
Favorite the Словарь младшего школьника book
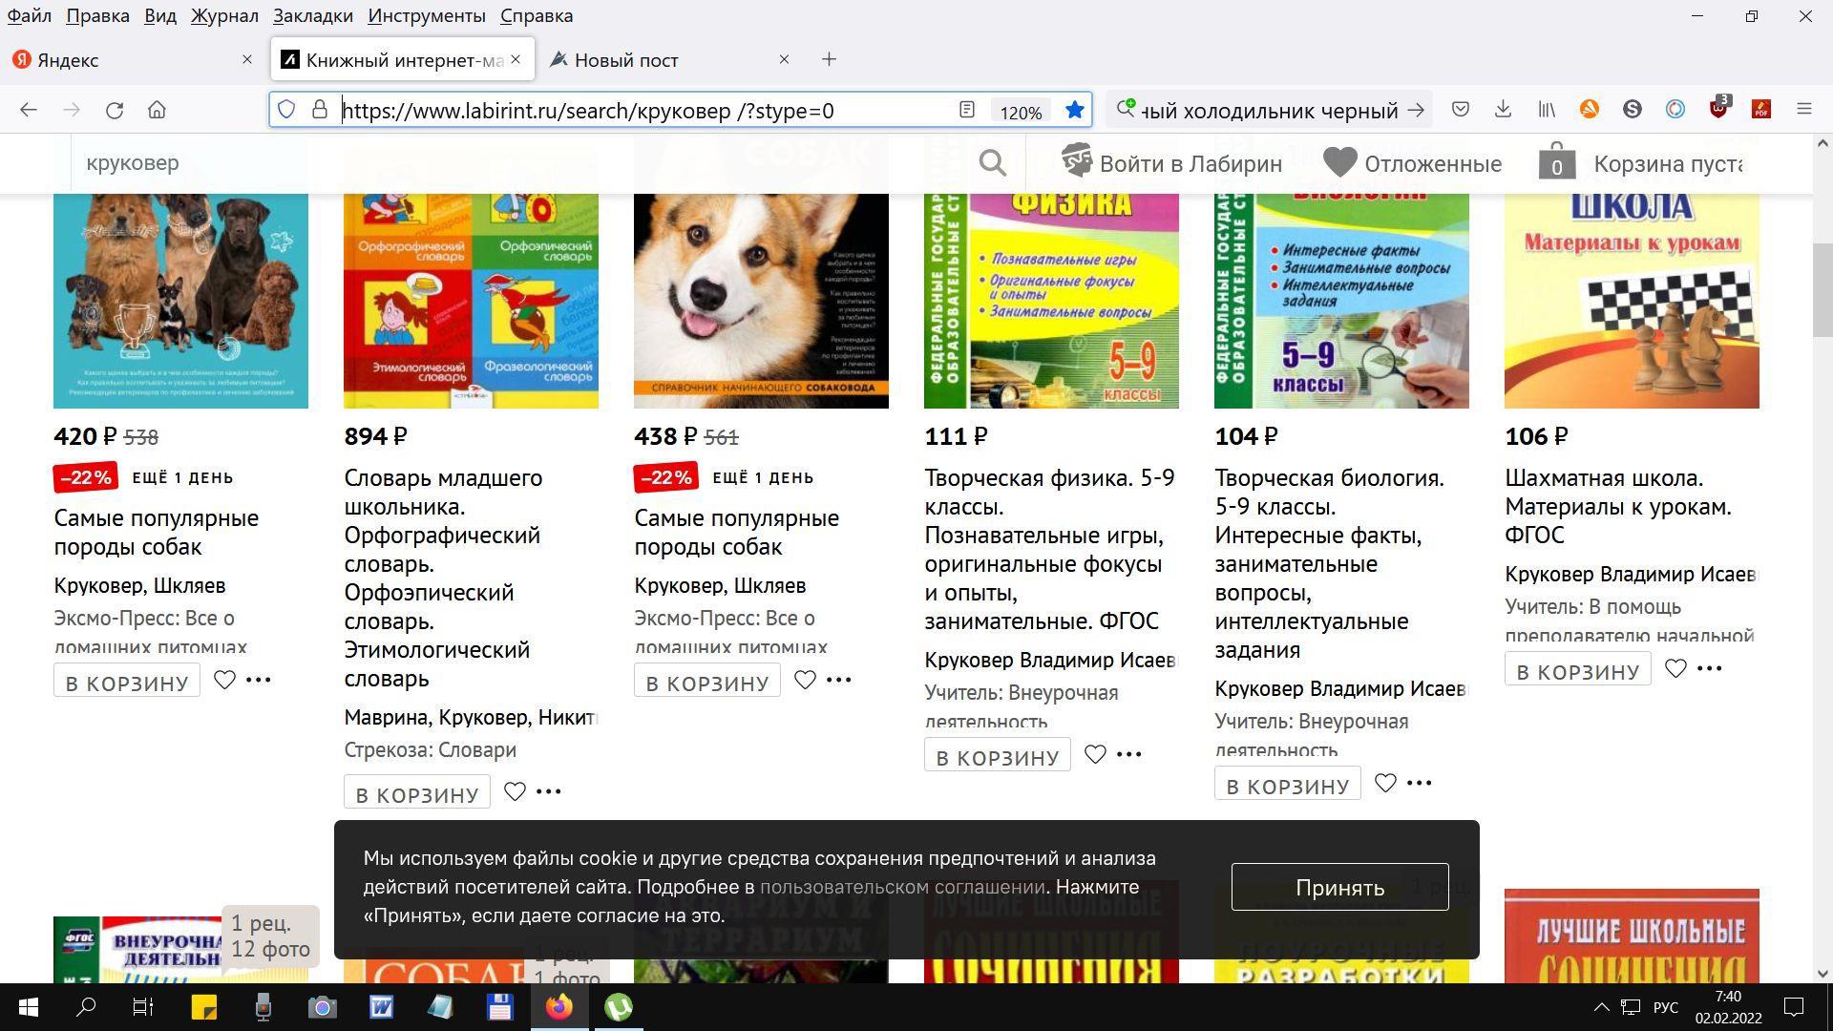point(515,791)
